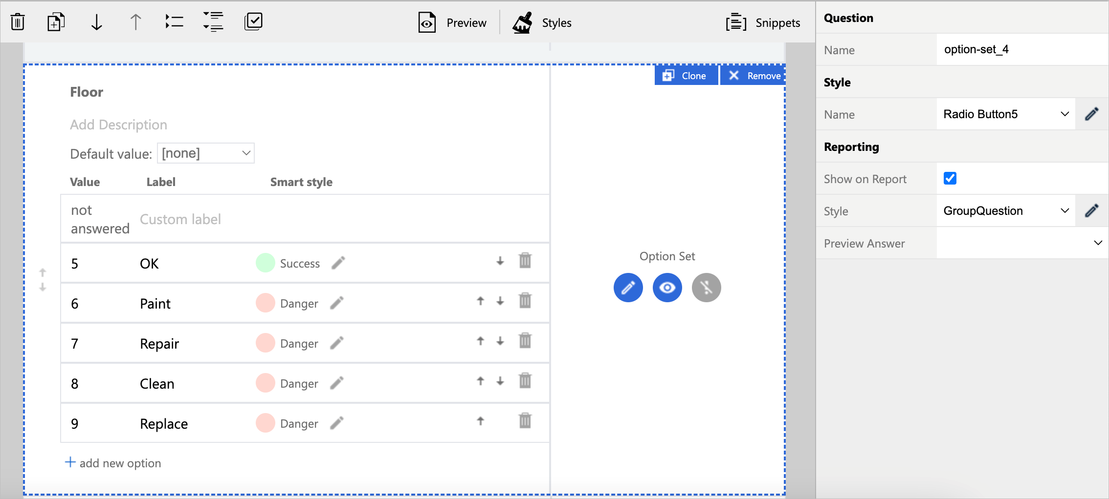Open Preview Answer dropdown
1109x499 pixels.
[1022, 243]
